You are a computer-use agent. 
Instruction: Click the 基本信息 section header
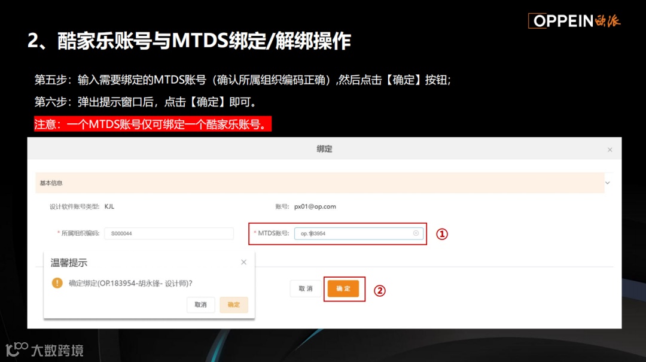(319, 182)
